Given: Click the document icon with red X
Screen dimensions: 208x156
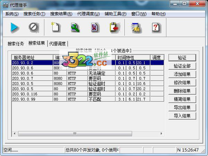Looking at the screenshot, I should coord(95,27).
